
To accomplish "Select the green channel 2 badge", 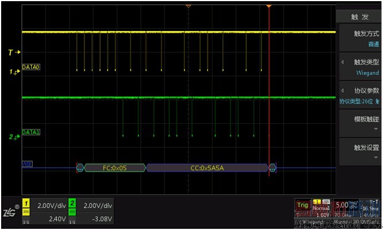I will pyautogui.click(x=72, y=203).
